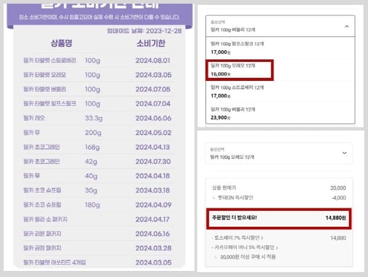Click the '밀카 릴라 소 패키지' row

coord(97,219)
